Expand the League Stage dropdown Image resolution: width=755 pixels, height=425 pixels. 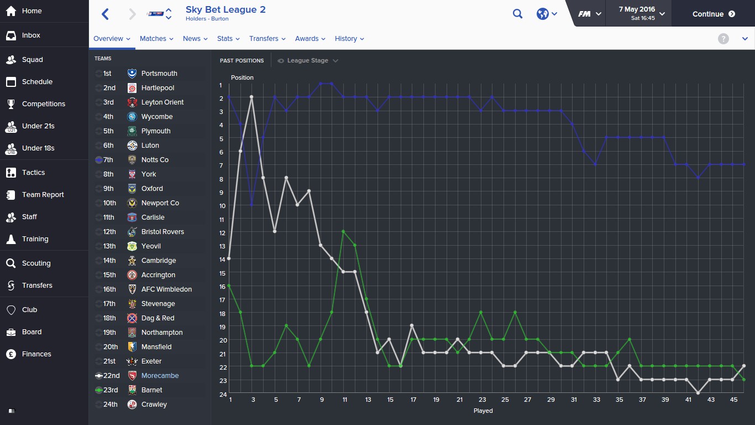tap(308, 61)
